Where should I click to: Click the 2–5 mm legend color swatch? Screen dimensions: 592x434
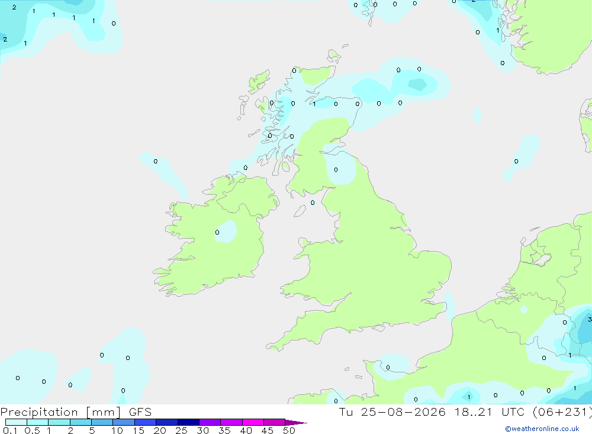(81, 422)
